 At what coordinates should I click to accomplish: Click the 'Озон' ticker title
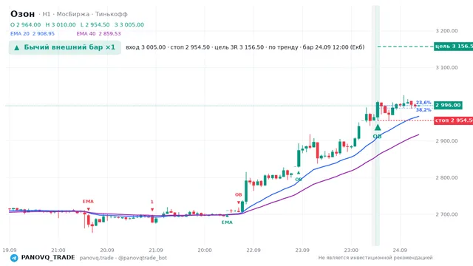[23, 14]
